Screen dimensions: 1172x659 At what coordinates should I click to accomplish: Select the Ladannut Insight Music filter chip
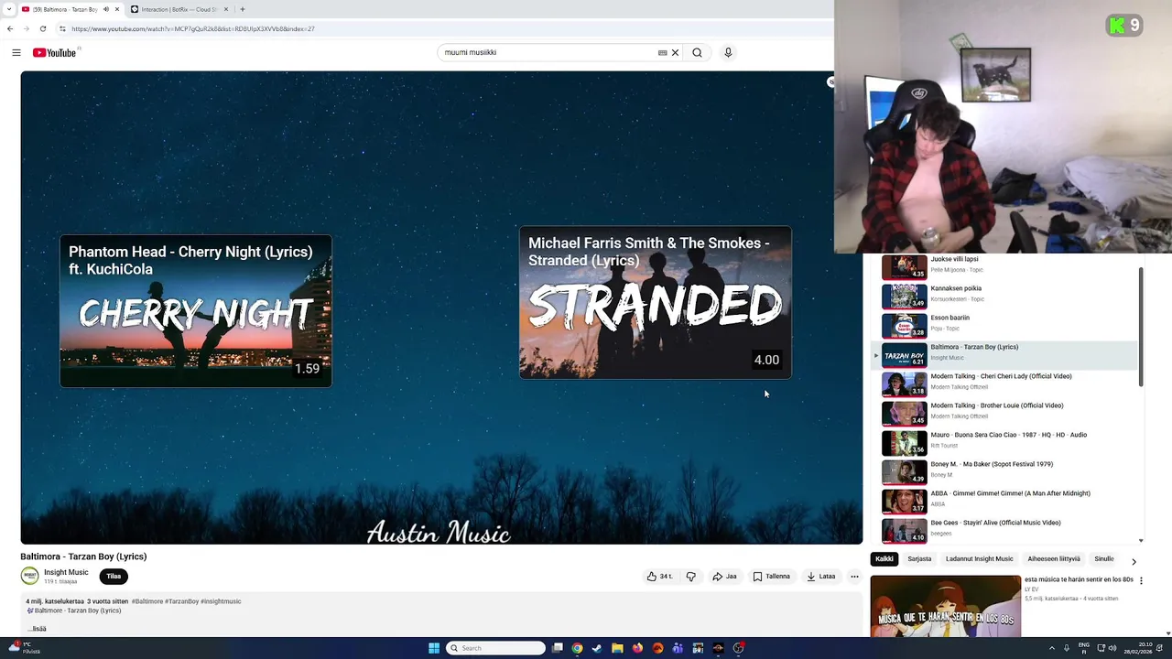click(980, 559)
